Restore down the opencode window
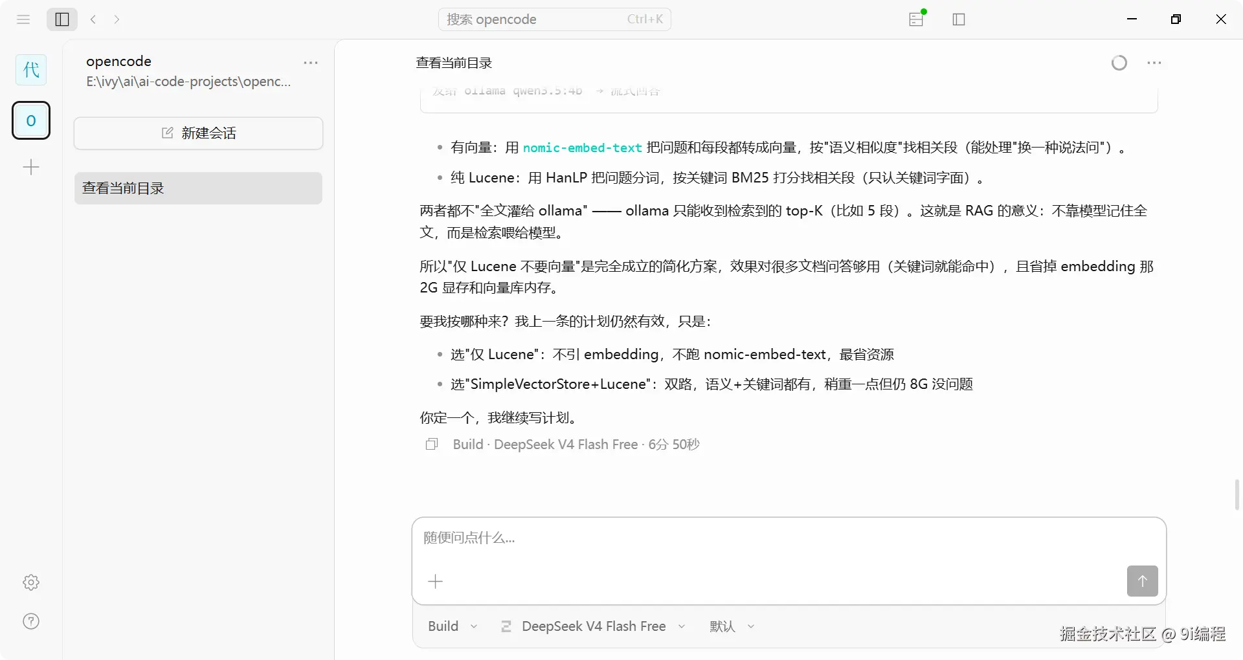 (1176, 19)
